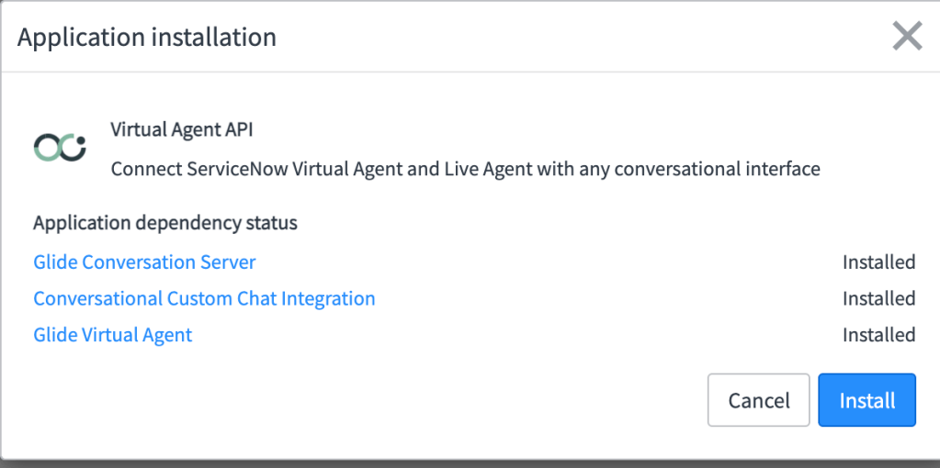Open the Glide Conversation Server link
This screenshot has height=468, width=940.
144,262
